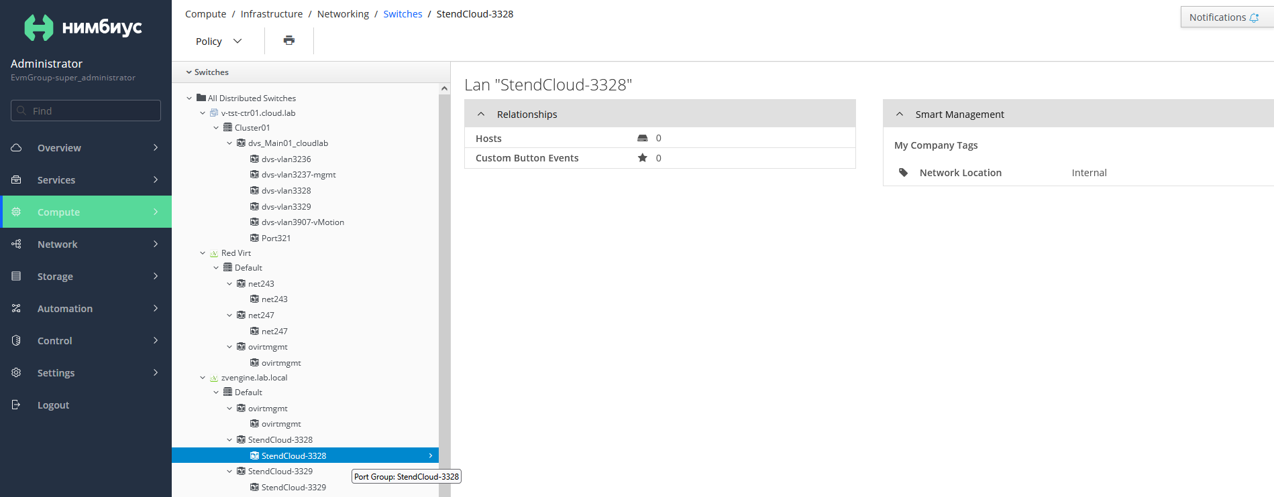Click the Overview cloud icon in the sidebar
The width and height of the screenshot is (1274, 497).
pyautogui.click(x=16, y=147)
